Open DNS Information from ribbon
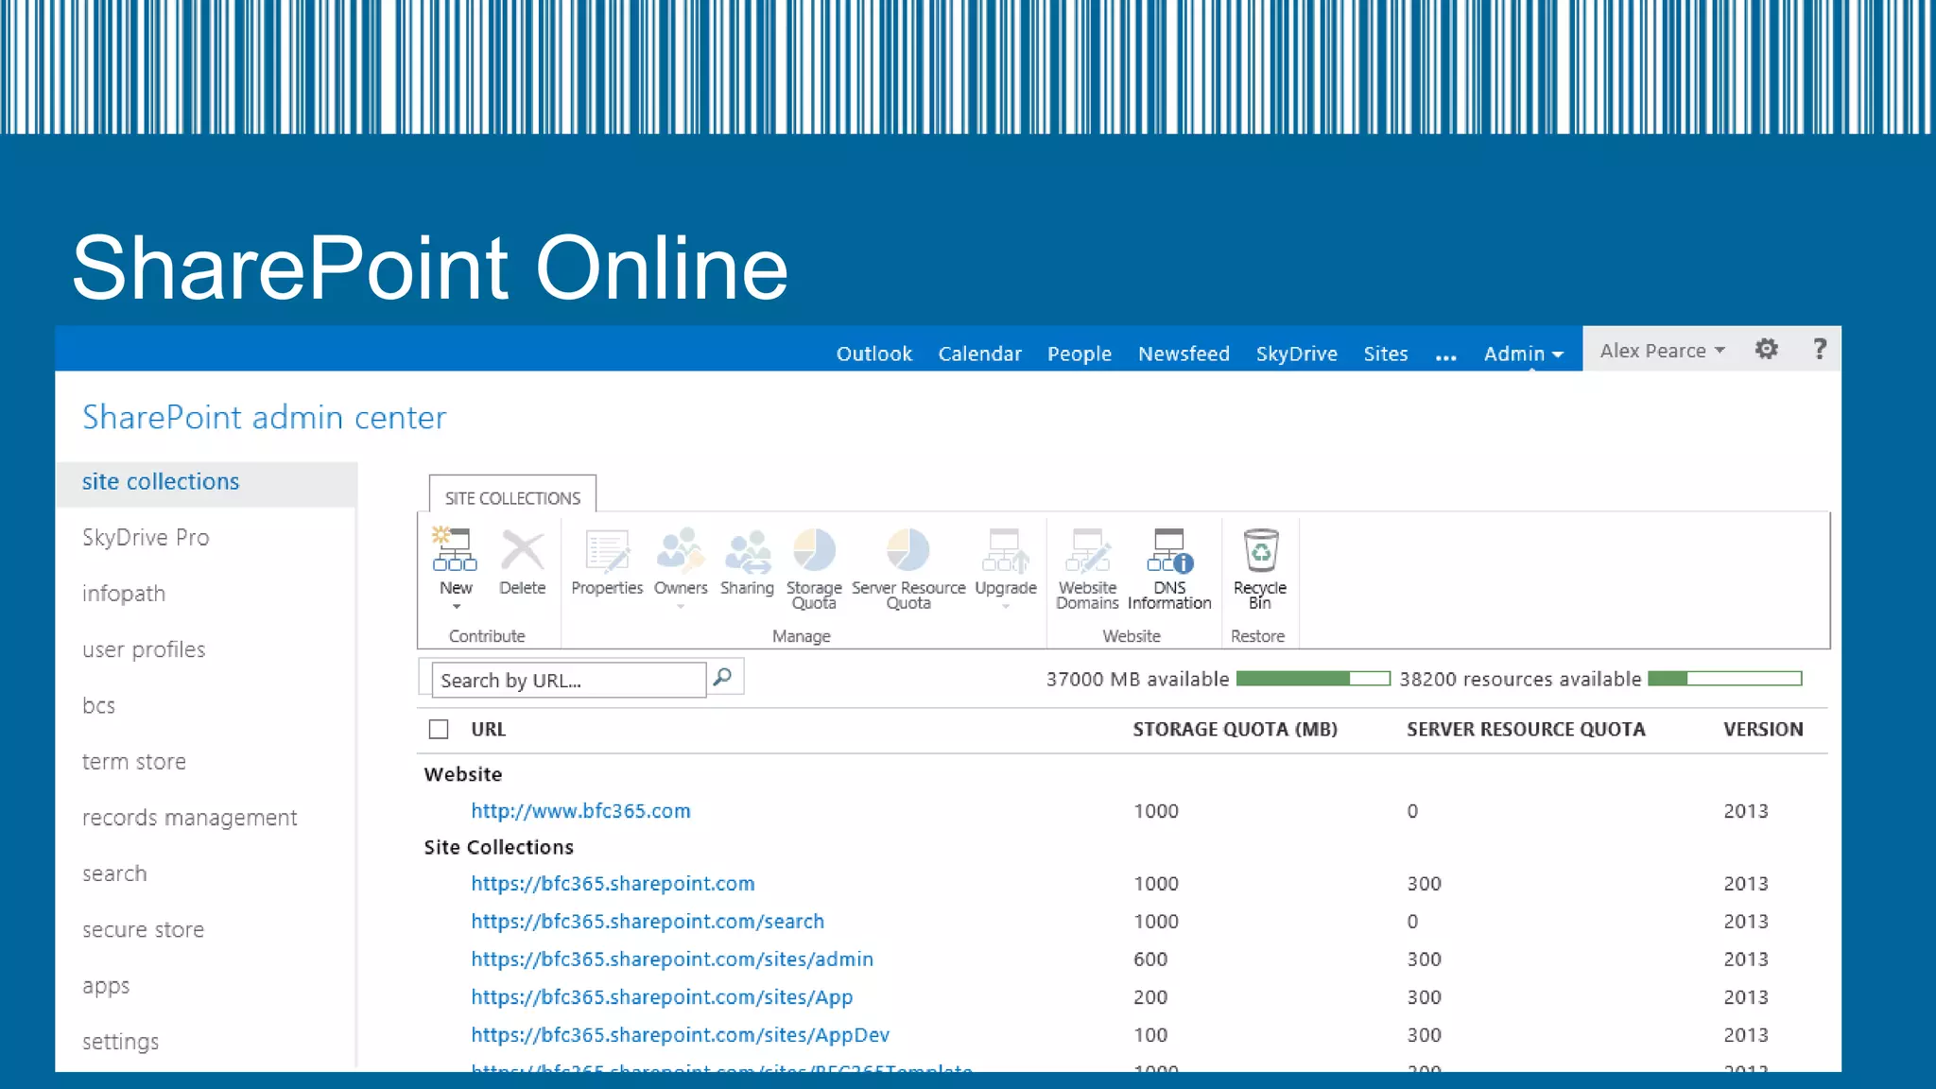 (1169, 568)
